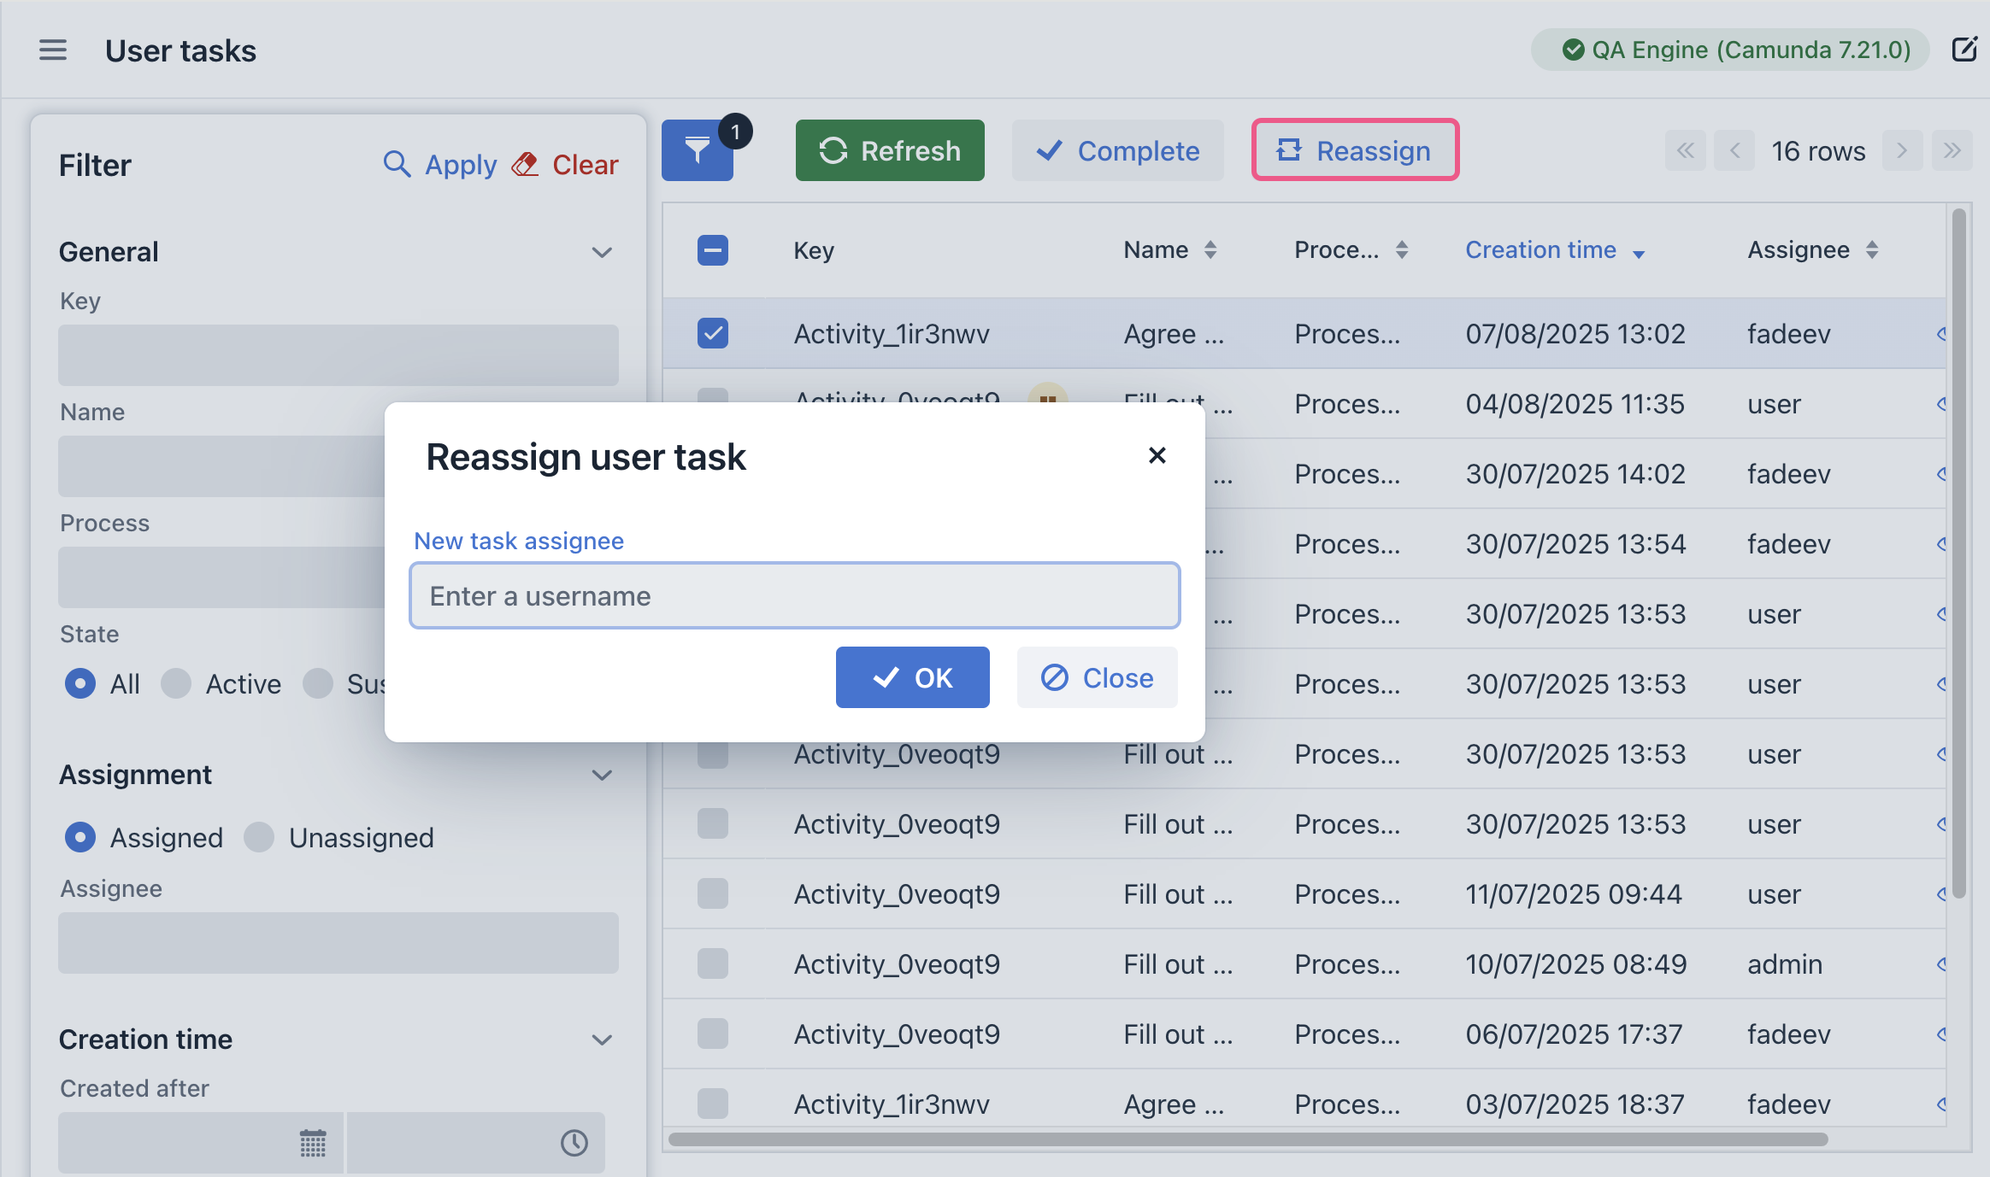Click the table's vertical scrollbar
1990x1177 pixels.
pyautogui.click(x=1959, y=553)
